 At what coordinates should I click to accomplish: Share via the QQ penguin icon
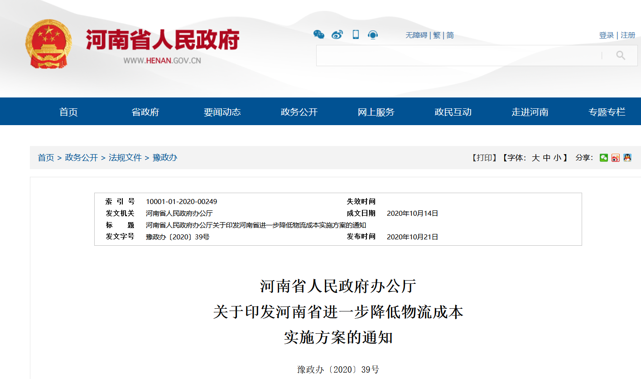coord(627,157)
